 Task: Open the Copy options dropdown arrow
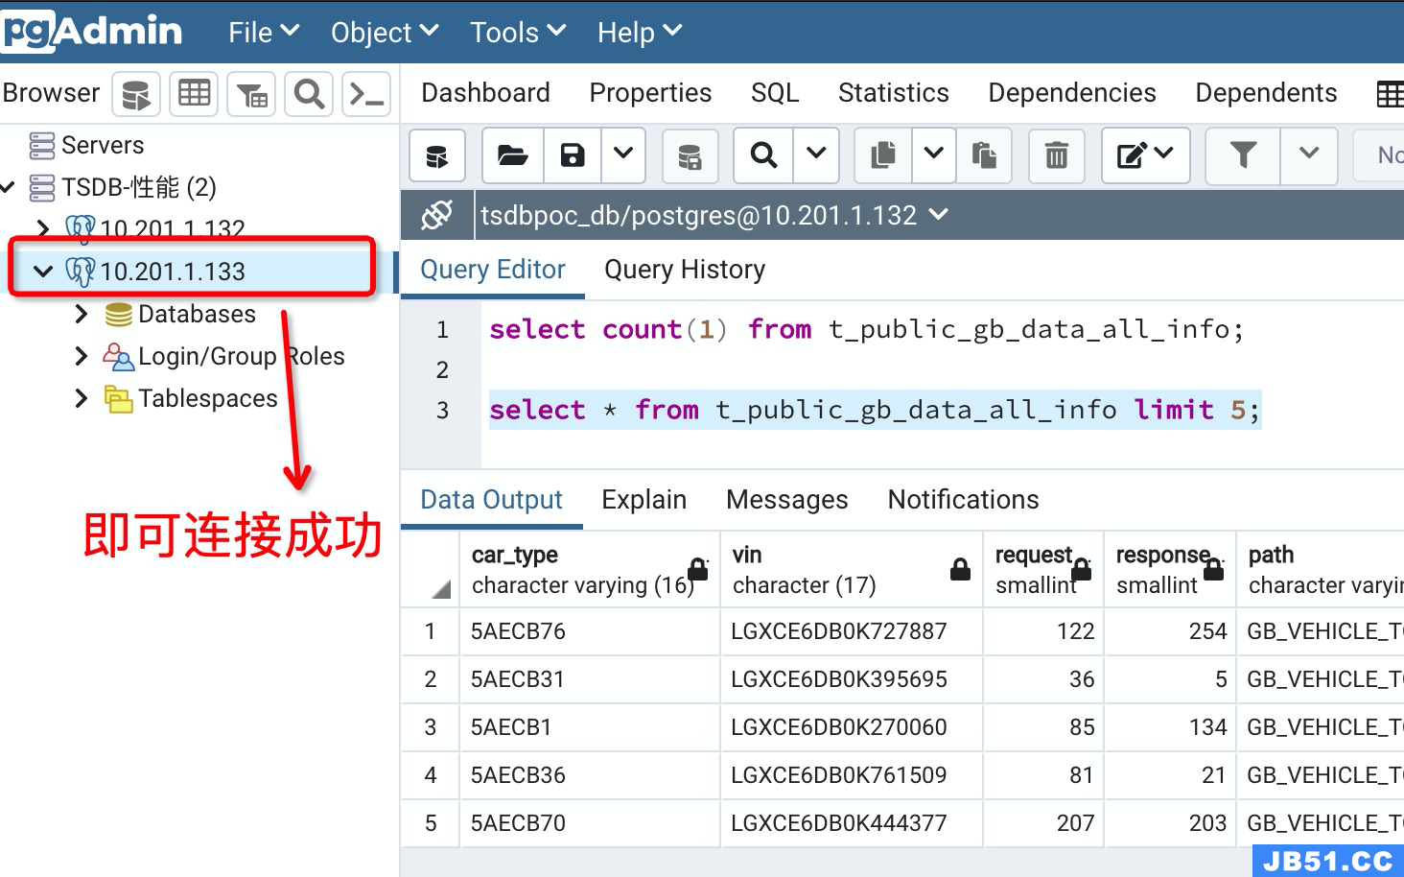[934, 155]
